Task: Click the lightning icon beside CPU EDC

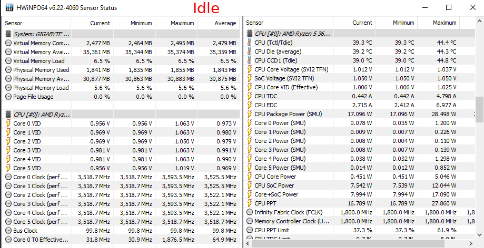Action: [250, 105]
